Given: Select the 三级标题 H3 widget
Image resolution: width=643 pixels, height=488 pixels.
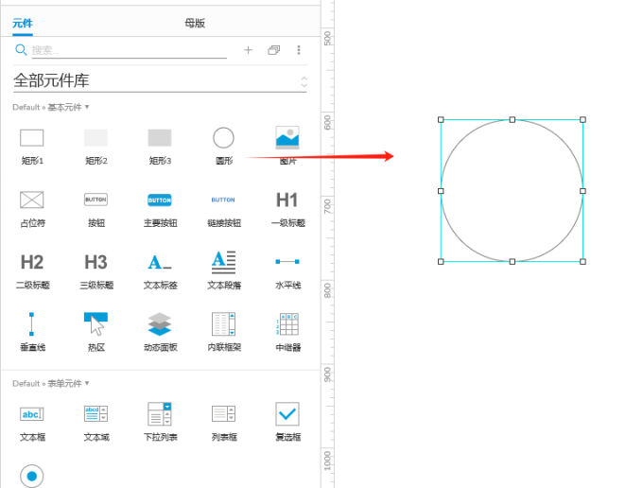Looking at the screenshot, I should 96,271.
